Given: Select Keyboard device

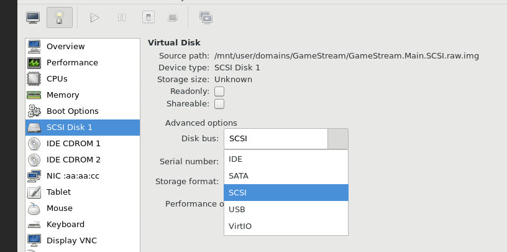Looking at the screenshot, I should point(83,225).
